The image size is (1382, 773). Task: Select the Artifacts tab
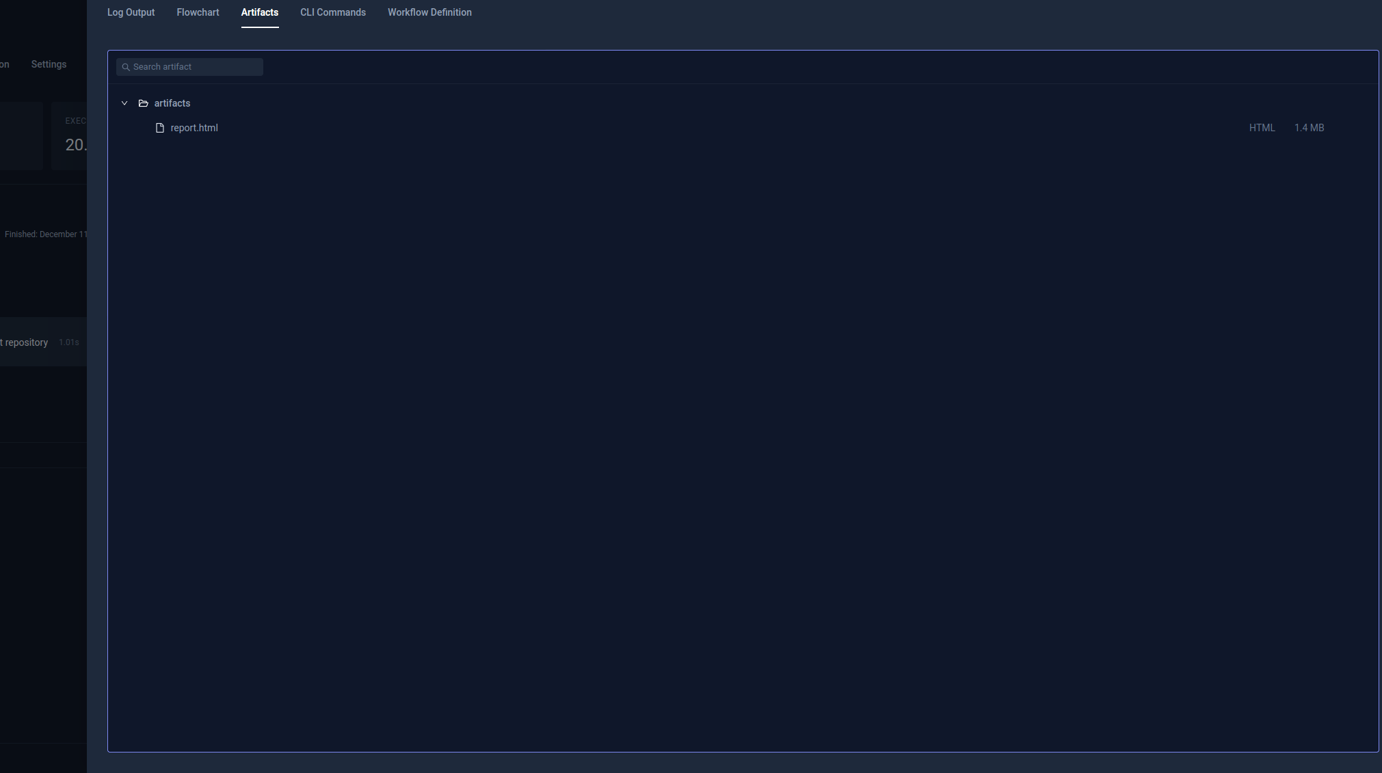259,12
